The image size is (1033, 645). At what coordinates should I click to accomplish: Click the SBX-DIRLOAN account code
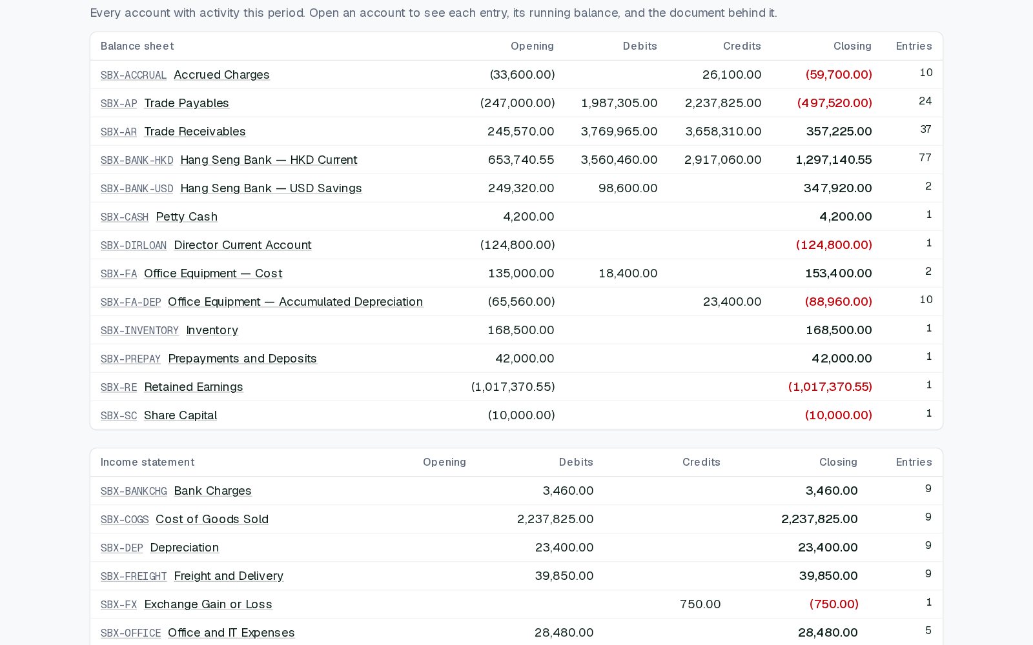[x=134, y=246]
